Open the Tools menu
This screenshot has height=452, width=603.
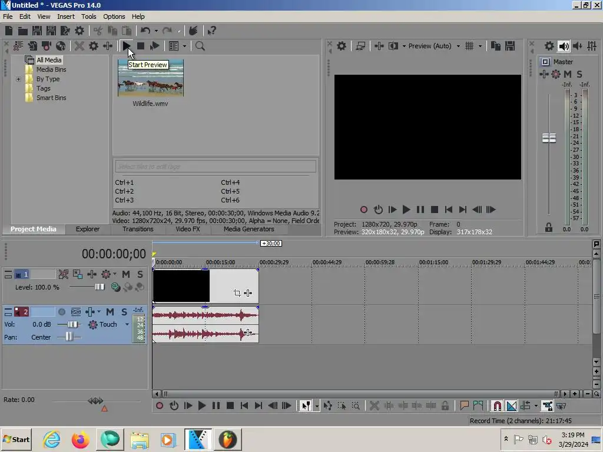click(88, 16)
